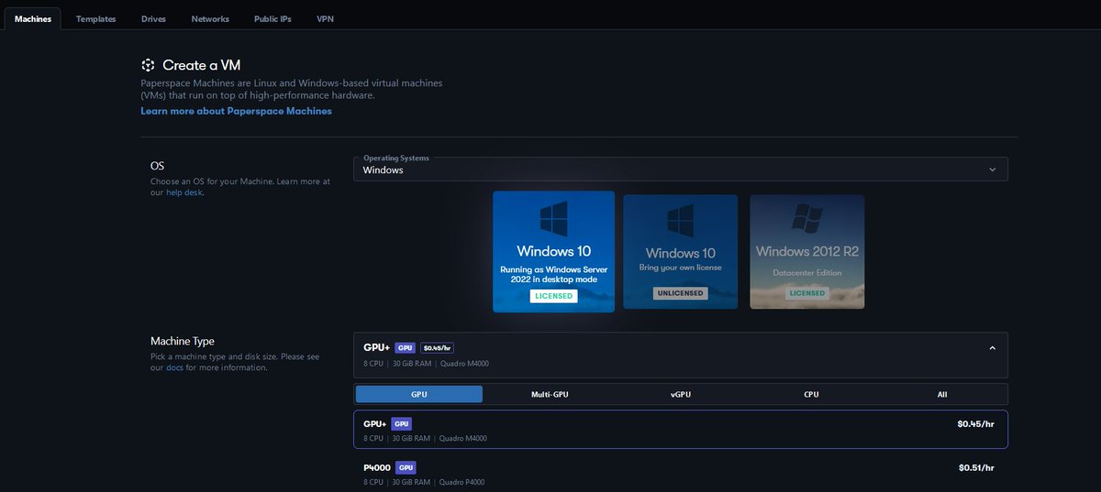Image resolution: width=1101 pixels, height=492 pixels.
Task: Select the licensed Windows 10 card
Action: pyautogui.click(x=553, y=251)
